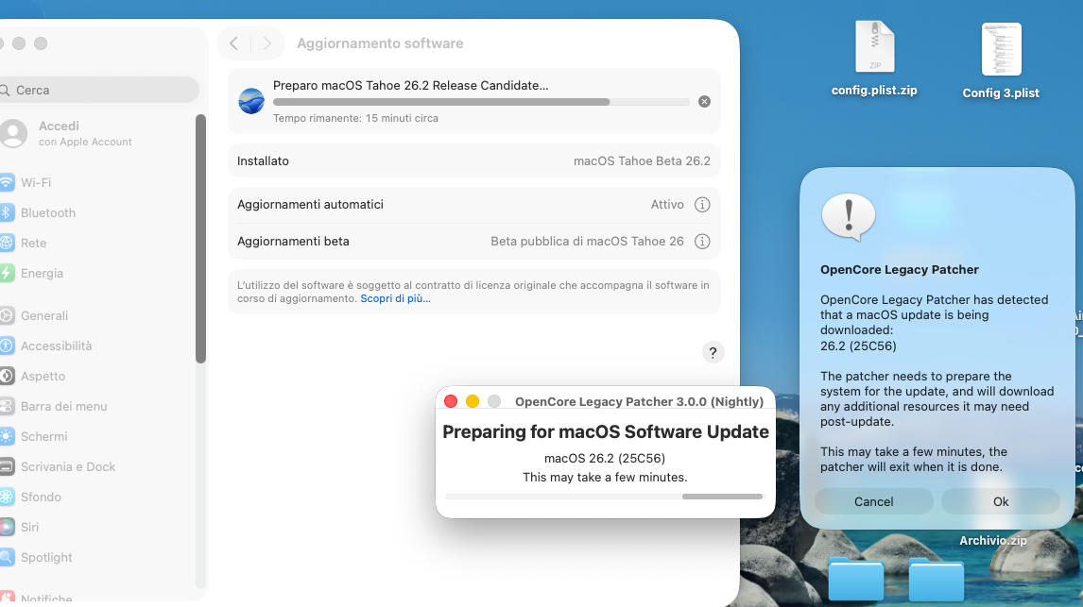Click macOS 26.2 (25C56) in Patcher window
This screenshot has height=607, width=1083.
point(605,458)
